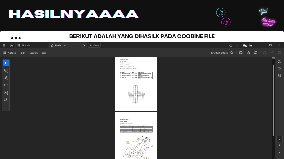
Task: Click the Sign in button
Action: 247,45
